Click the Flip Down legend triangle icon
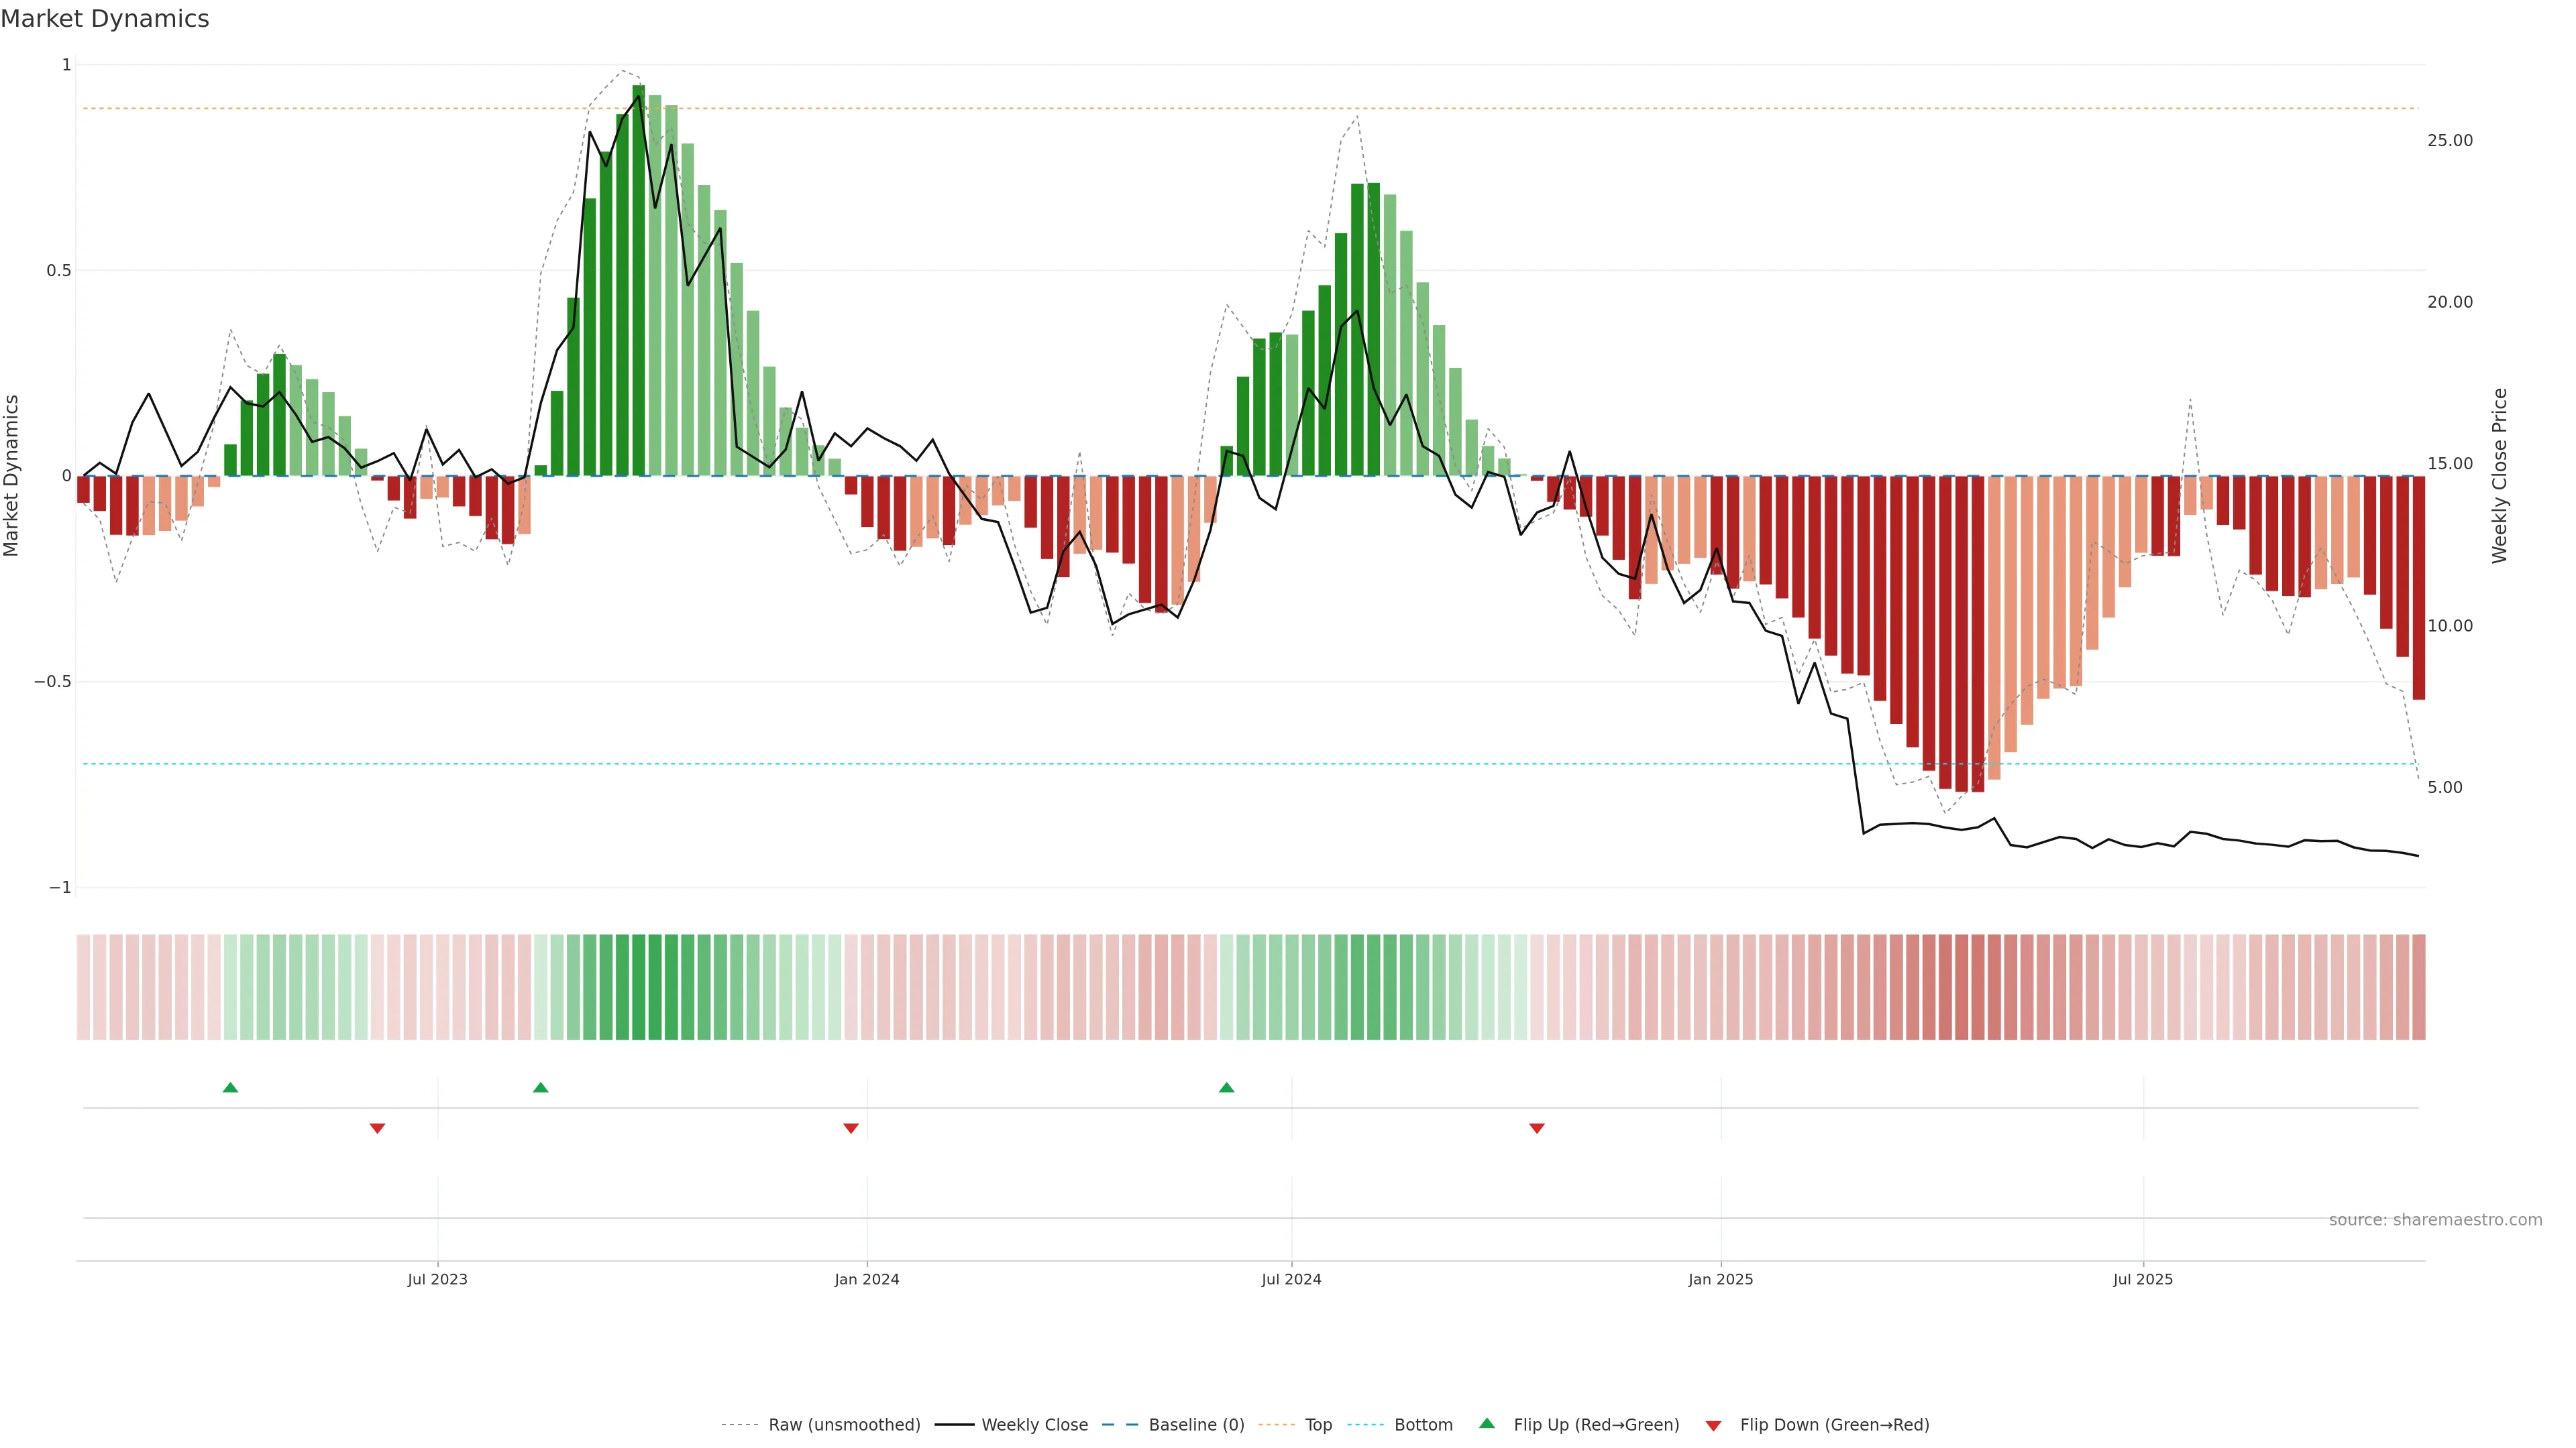The height and width of the screenshot is (1448, 2576). click(1713, 1426)
